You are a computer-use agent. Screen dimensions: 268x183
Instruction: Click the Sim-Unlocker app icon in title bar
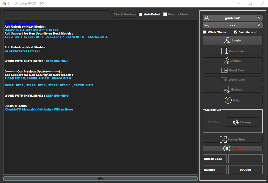[4, 3]
